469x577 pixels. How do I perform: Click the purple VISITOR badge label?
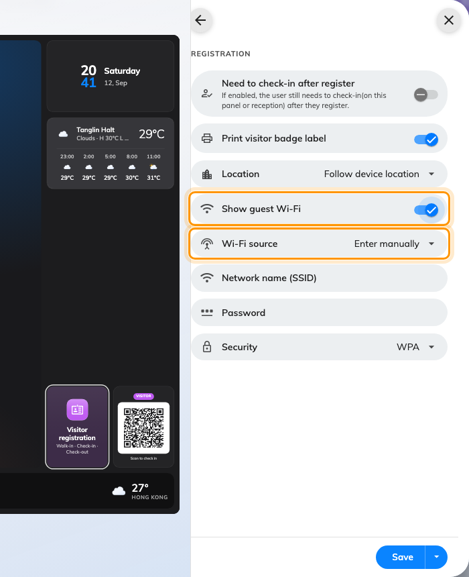(x=143, y=396)
